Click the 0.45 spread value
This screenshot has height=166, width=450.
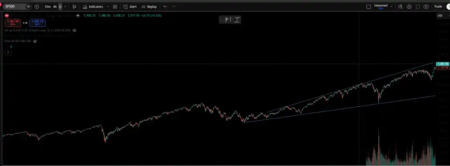coord(25,23)
